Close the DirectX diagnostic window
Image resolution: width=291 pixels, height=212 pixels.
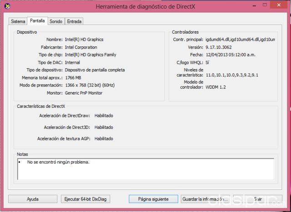(x=279, y=5)
